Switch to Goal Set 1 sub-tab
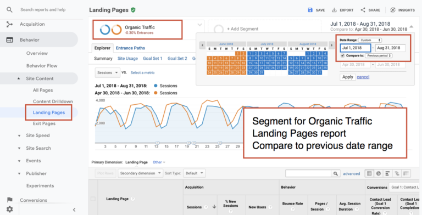Screen dimensions: 422x215 click(152, 58)
